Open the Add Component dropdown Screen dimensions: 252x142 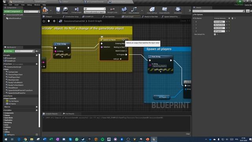13,11
